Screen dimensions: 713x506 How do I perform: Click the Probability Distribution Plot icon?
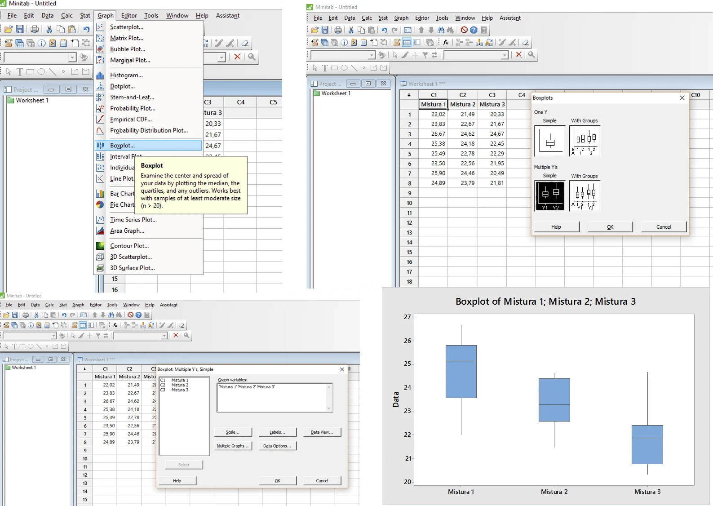click(x=100, y=131)
